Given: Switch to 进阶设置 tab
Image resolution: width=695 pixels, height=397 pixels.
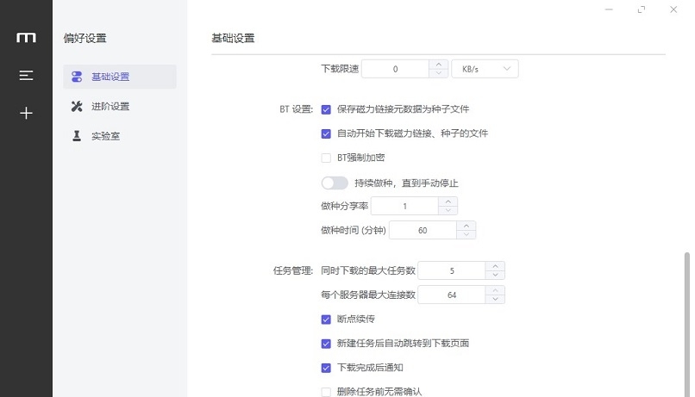Looking at the screenshot, I should pyautogui.click(x=110, y=106).
